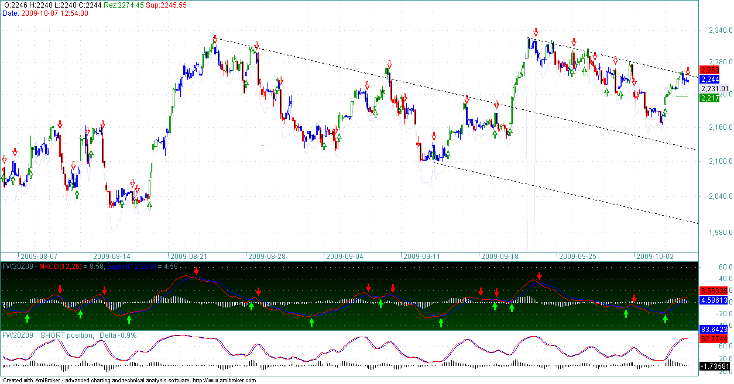This screenshot has width=734, height=384.
Task: Open the www.amibroker.com link in the footer
Action: pyautogui.click(x=224, y=380)
